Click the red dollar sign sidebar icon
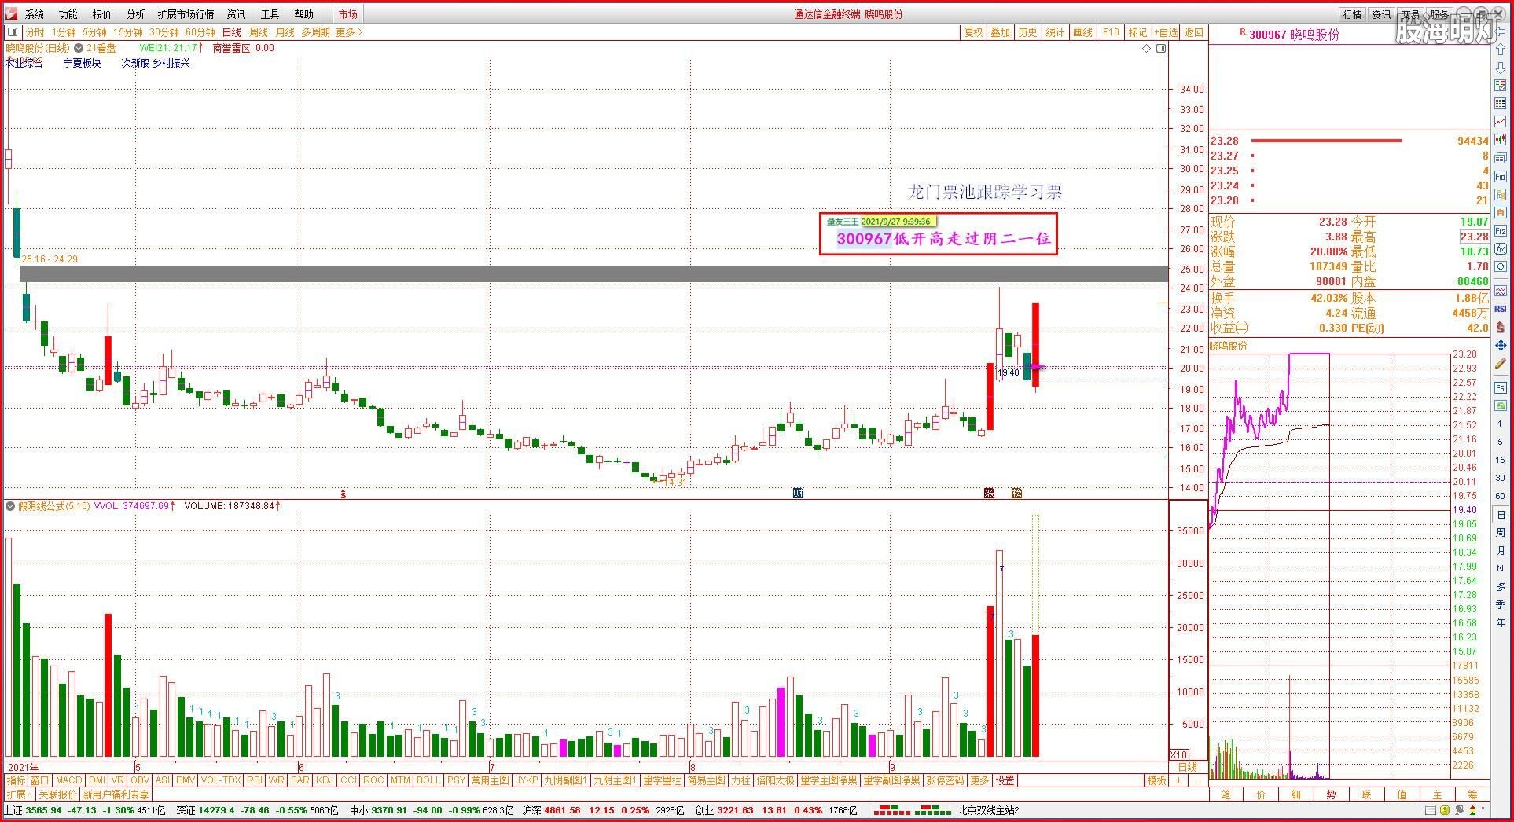 (1501, 326)
